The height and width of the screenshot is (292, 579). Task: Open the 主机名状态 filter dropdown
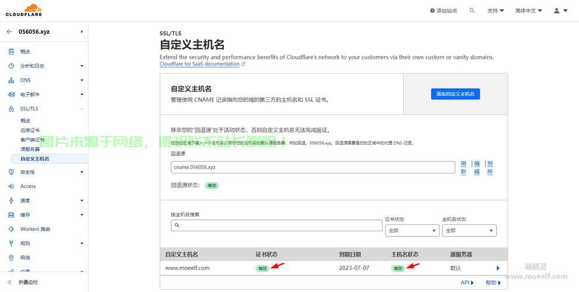click(469, 230)
